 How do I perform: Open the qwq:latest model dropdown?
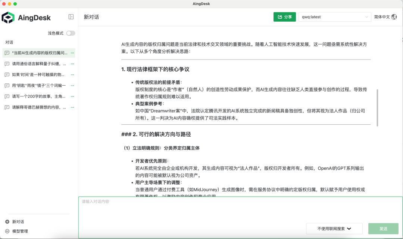pyautogui.click(x=335, y=17)
